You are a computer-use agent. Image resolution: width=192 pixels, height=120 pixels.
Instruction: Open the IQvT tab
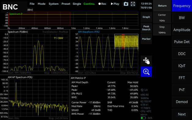point(182,66)
